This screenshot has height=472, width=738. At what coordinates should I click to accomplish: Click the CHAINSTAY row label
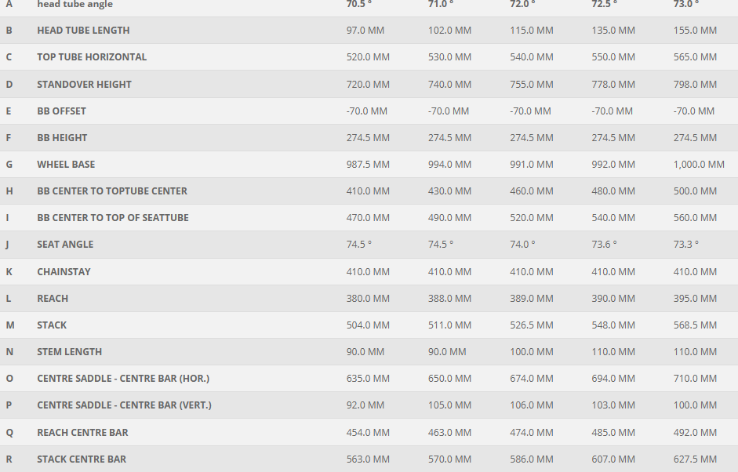coord(64,272)
